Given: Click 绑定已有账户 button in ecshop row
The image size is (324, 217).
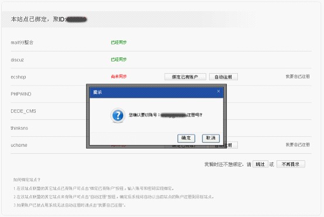Looking at the screenshot, I should pyautogui.click(x=185, y=77).
